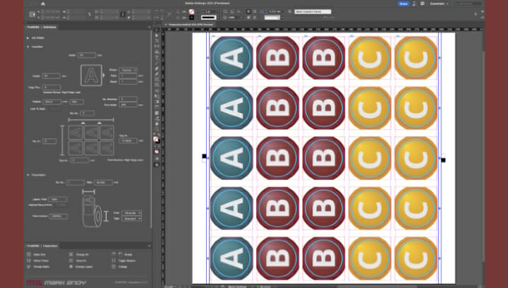Select the Pen tool
This screenshot has width=508, height=288.
[157, 68]
